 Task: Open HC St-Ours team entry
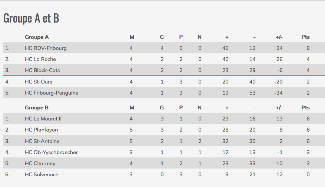[39, 82]
